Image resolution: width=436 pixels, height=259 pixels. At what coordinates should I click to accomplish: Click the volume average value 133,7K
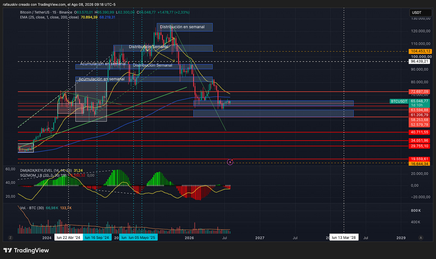pyautogui.click(x=66, y=208)
